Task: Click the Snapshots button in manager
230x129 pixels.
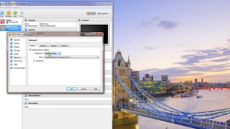Action: pos(103,14)
